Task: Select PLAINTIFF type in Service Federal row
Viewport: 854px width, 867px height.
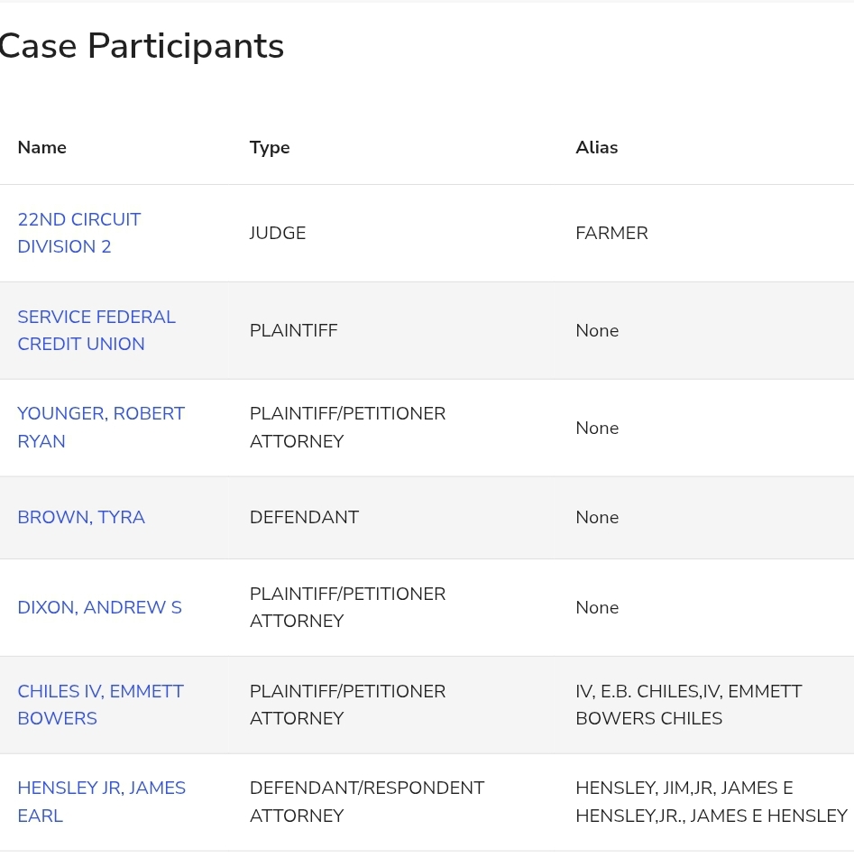Action: [293, 330]
